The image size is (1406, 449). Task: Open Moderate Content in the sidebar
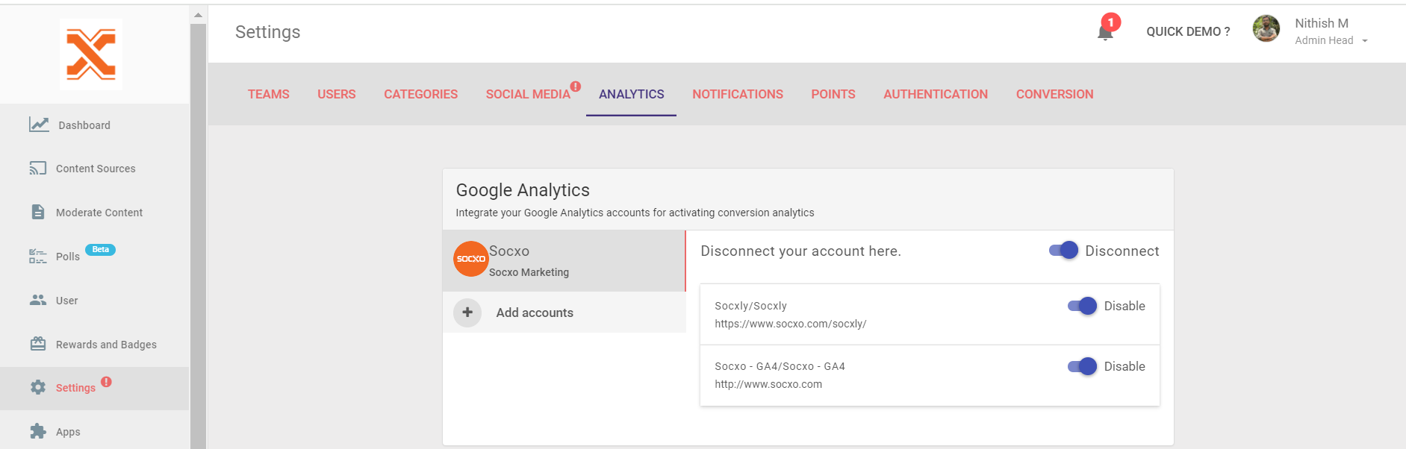coord(95,213)
